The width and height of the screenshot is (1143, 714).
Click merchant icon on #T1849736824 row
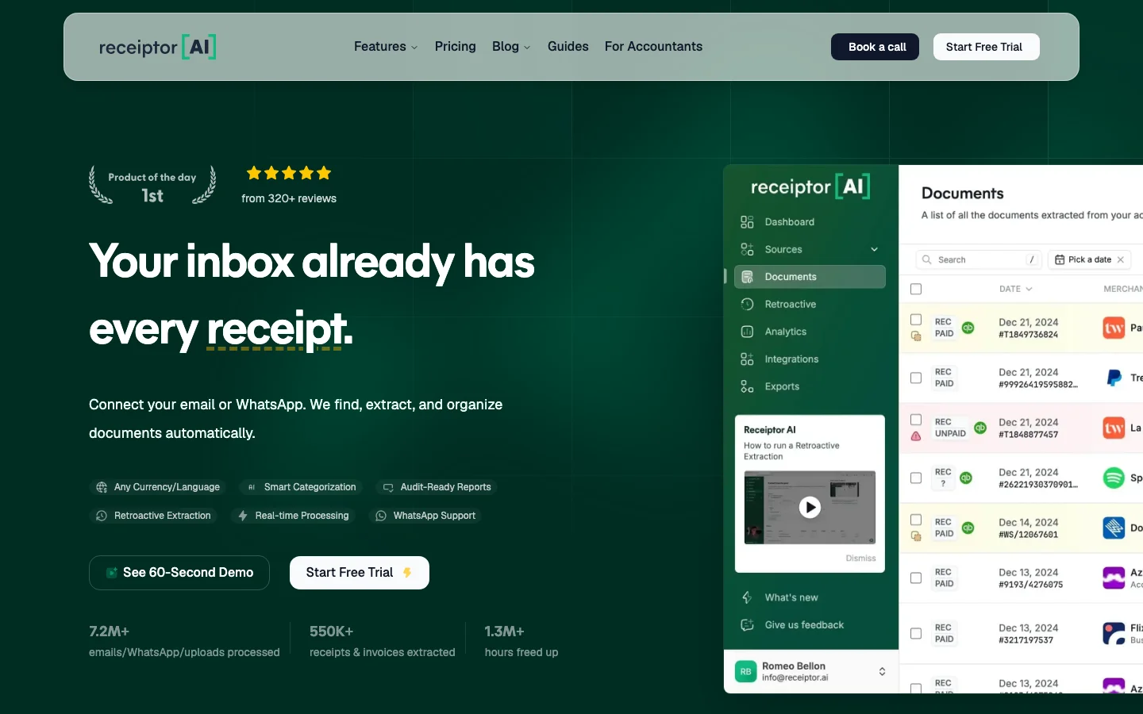tap(1114, 328)
